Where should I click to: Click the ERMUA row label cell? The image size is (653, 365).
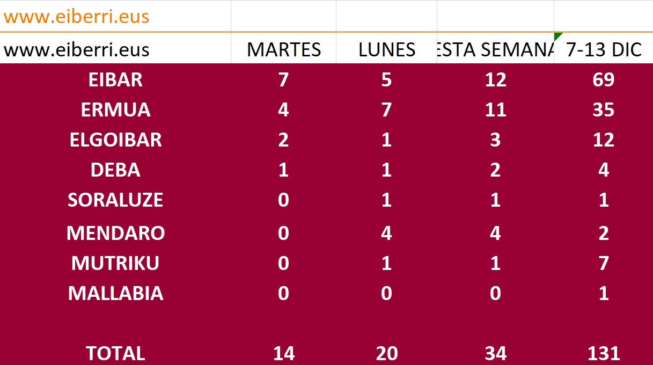click(x=115, y=110)
